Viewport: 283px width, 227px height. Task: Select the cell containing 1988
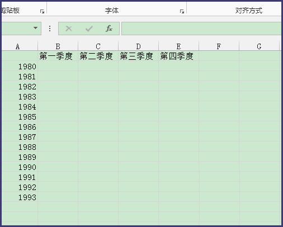point(20,146)
